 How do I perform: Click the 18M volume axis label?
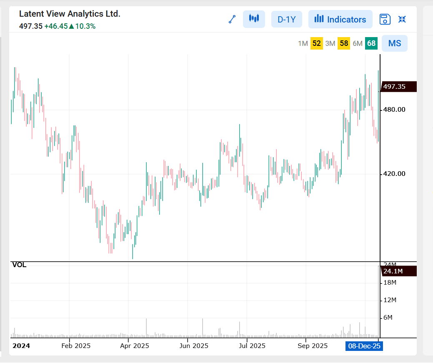(x=390, y=283)
